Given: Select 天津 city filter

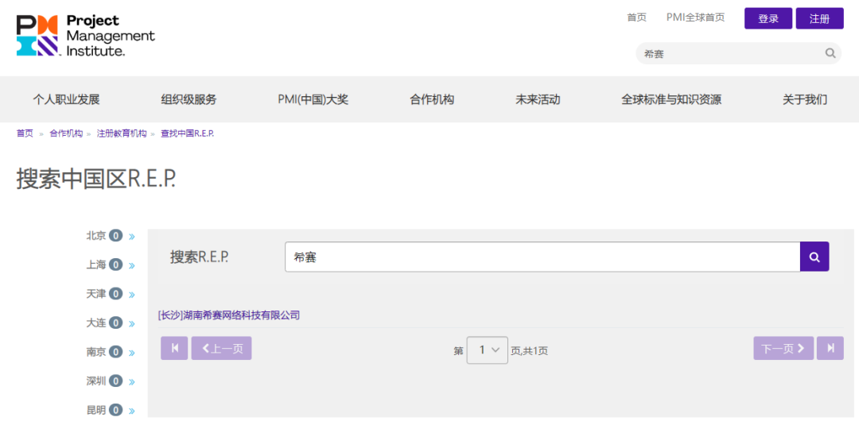Looking at the screenshot, I should (x=96, y=294).
